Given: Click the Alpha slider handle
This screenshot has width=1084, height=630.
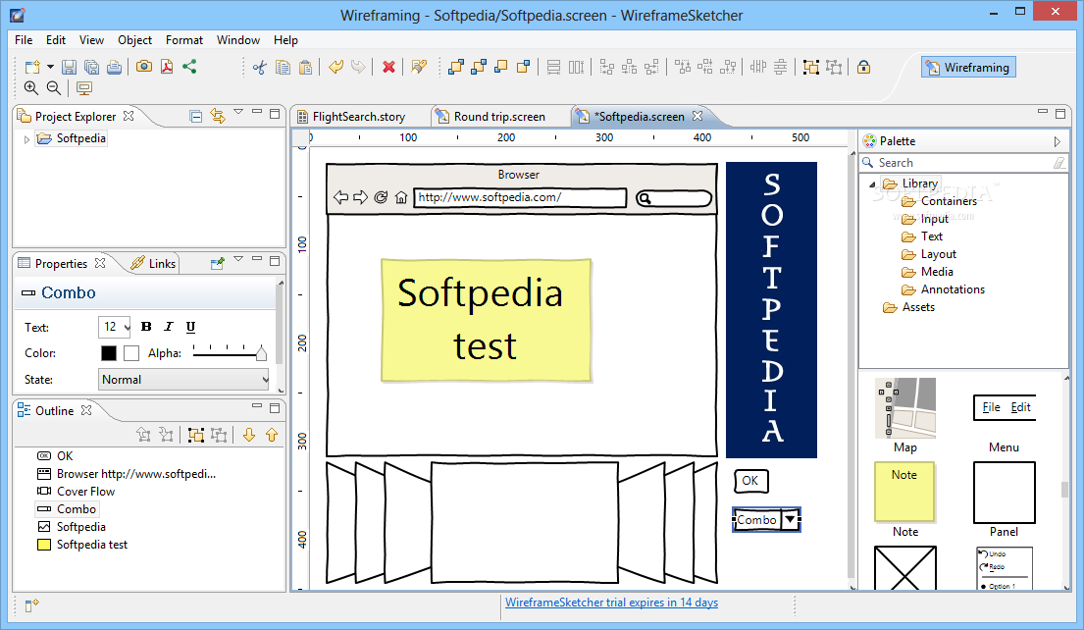Looking at the screenshot, I should pyautogui.click(x=261, y=353).
